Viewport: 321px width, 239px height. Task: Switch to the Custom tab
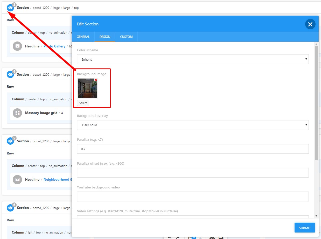click(x=126, y=37)
